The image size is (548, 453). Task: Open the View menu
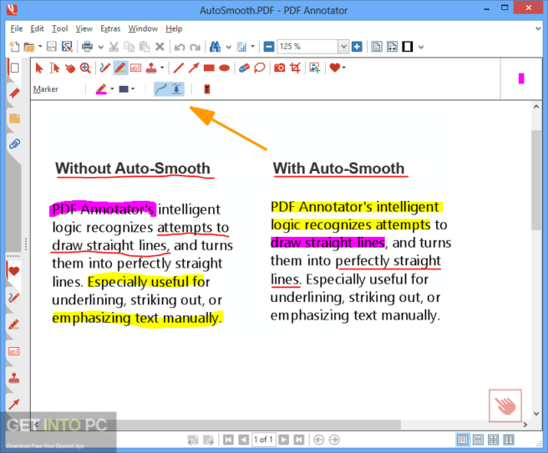click(84, 28)
